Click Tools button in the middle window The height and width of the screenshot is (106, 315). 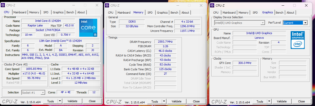(x=155, y=101)
